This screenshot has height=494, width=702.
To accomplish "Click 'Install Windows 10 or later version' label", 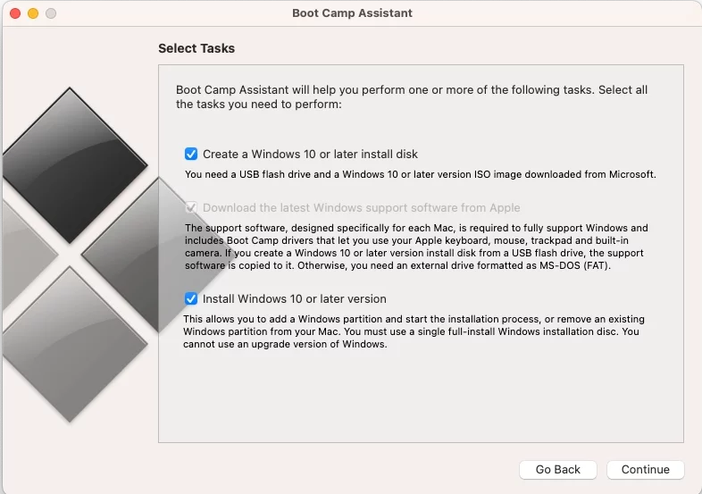I will coord(294,298).
